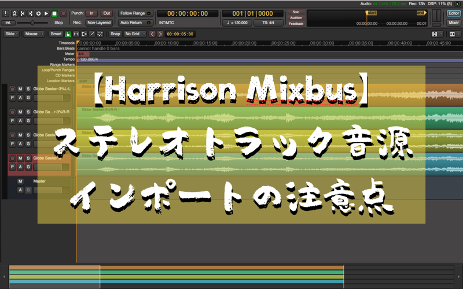The width and height of the screenshot is (463, 289).
Task: Switch to the Mixer tab
Action: (x=454, y=23)
